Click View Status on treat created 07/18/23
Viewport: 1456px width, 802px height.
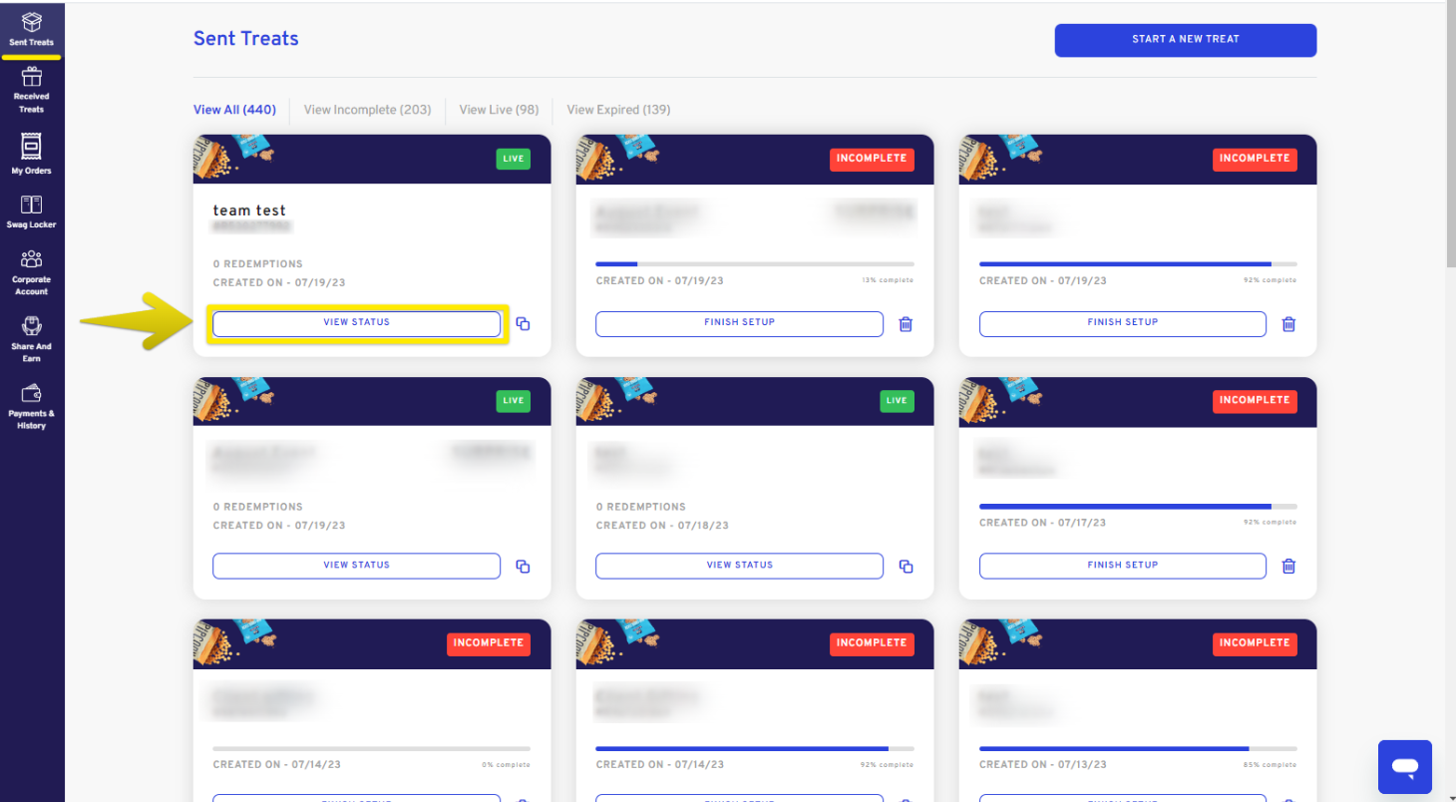[740, 566]
